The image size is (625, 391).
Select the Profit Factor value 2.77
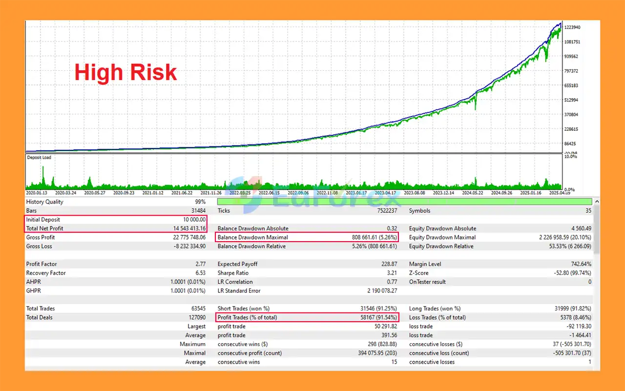coord(200,264)
